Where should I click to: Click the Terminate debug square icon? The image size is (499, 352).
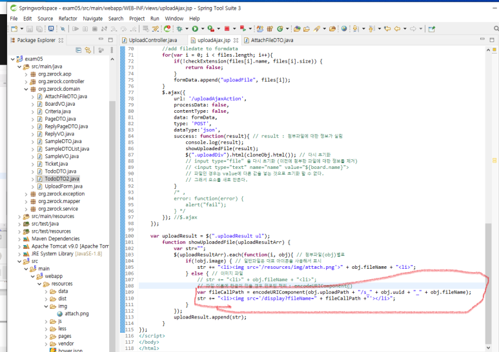94,29
